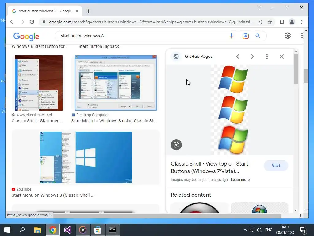Click 'Windows 8 Start Button for ...' caption
The height and width of the screenshot is (236, 314).
point(40,46)
